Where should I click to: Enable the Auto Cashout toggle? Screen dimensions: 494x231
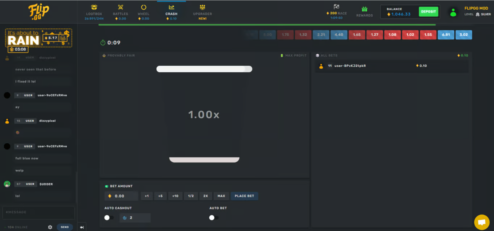(109, 218)
